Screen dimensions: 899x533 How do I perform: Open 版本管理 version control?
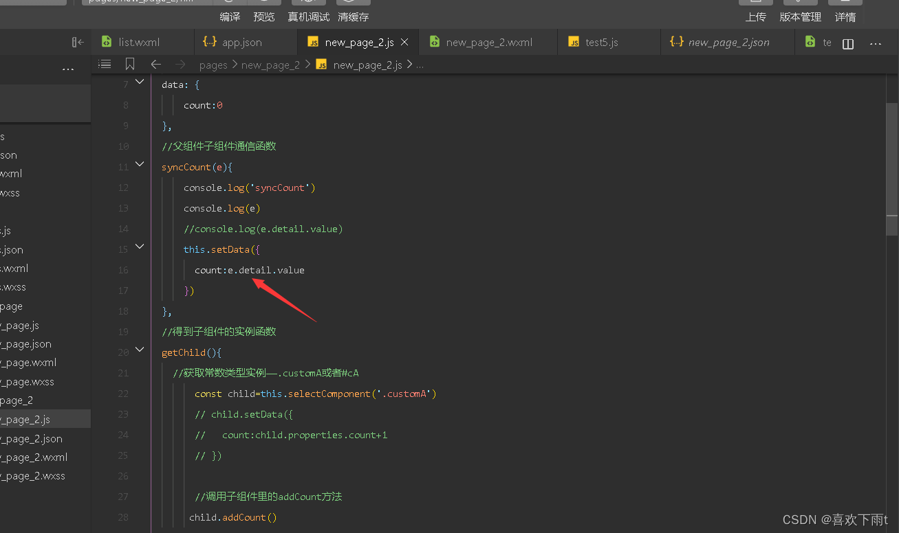click(x=800, y=16)
